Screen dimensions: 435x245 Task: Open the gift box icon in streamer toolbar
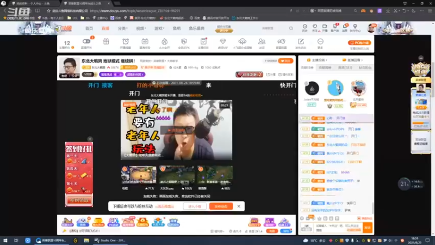(x=106, y=41)
